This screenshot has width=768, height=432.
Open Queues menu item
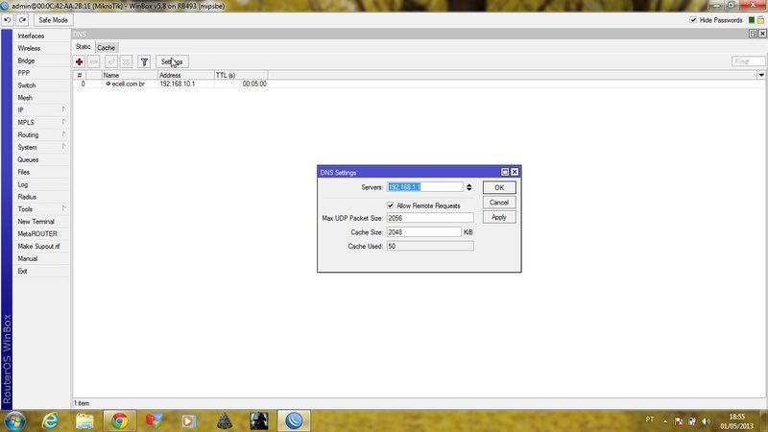point(40,159)
